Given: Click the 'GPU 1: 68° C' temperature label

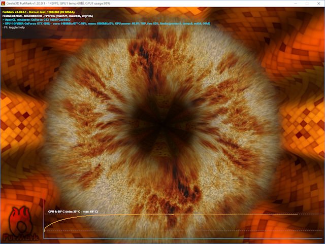Looking at the screenshot, I should 73,212.
